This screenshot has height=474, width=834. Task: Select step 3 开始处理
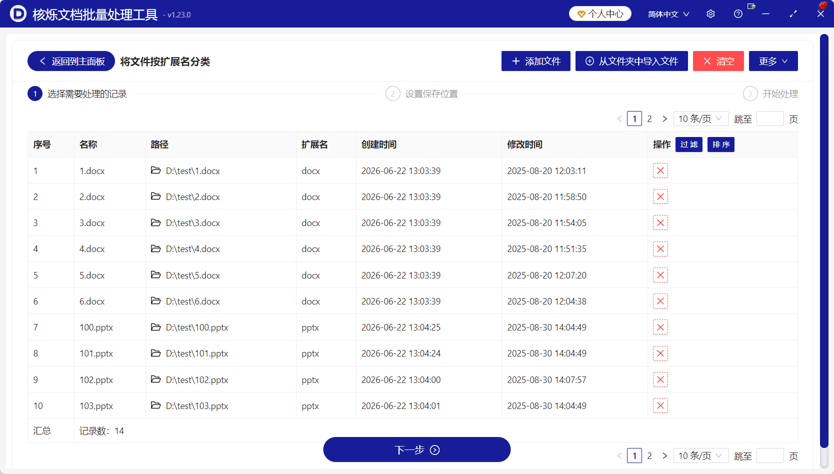click(770, 93)
